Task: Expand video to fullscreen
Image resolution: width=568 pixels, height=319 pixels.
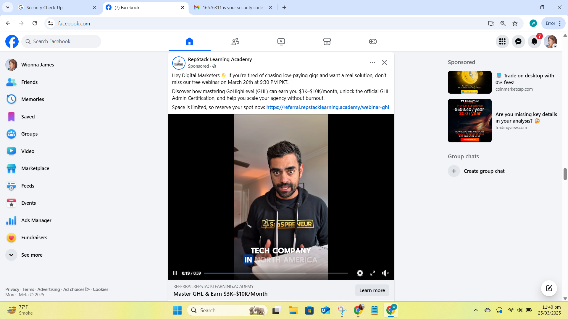Action: click(x=373, y=273)
